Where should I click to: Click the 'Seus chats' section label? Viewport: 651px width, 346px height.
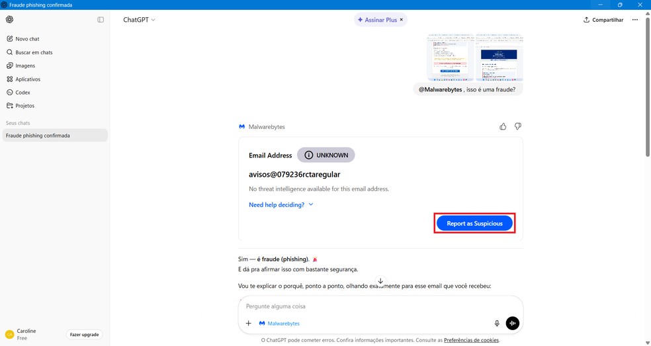coord(18,123)
